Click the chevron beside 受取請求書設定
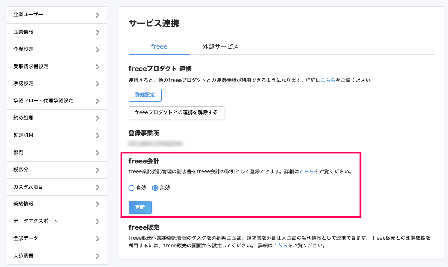Image resolution: width=448 pixels, height=267 pixels. pyautogui.click(x=98, y=67)
